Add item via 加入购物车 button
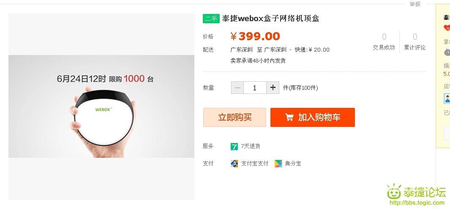 tap(313, 117)
